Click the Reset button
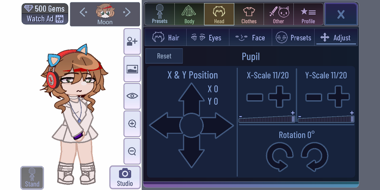Screen dimensions: 380x190 click(164, 56)
